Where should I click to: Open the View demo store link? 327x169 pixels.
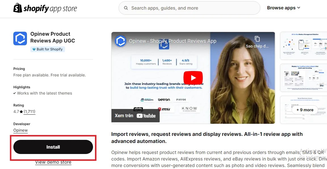pyautogui.click(x=53, y=162)
